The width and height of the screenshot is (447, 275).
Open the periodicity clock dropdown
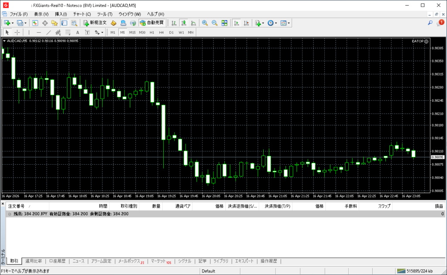click(272, 23)
